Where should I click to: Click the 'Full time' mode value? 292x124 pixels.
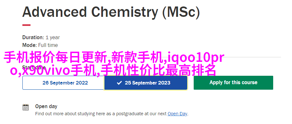48,45
